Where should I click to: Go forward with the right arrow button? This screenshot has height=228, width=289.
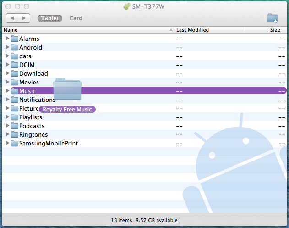[24, 18]
